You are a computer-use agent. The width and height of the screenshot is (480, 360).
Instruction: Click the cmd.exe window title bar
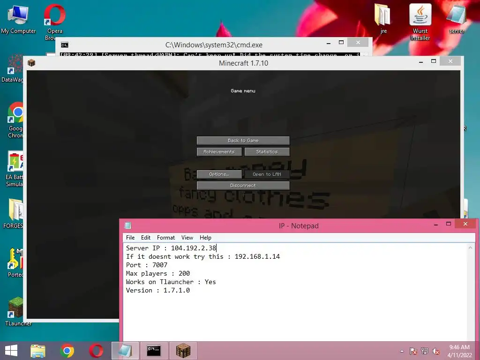[214, 45]
